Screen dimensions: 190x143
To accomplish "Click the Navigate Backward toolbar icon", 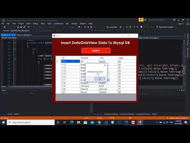I will pyautogui.click(x=5, y=27).
